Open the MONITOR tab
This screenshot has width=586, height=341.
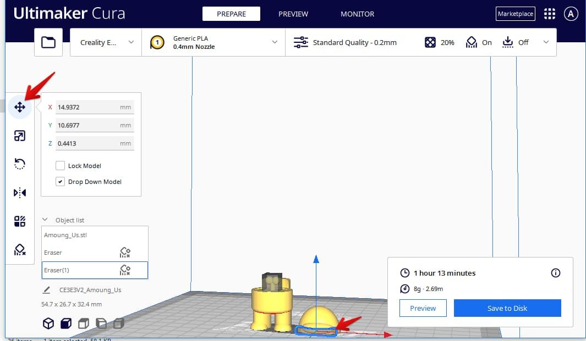pos(357,14)
